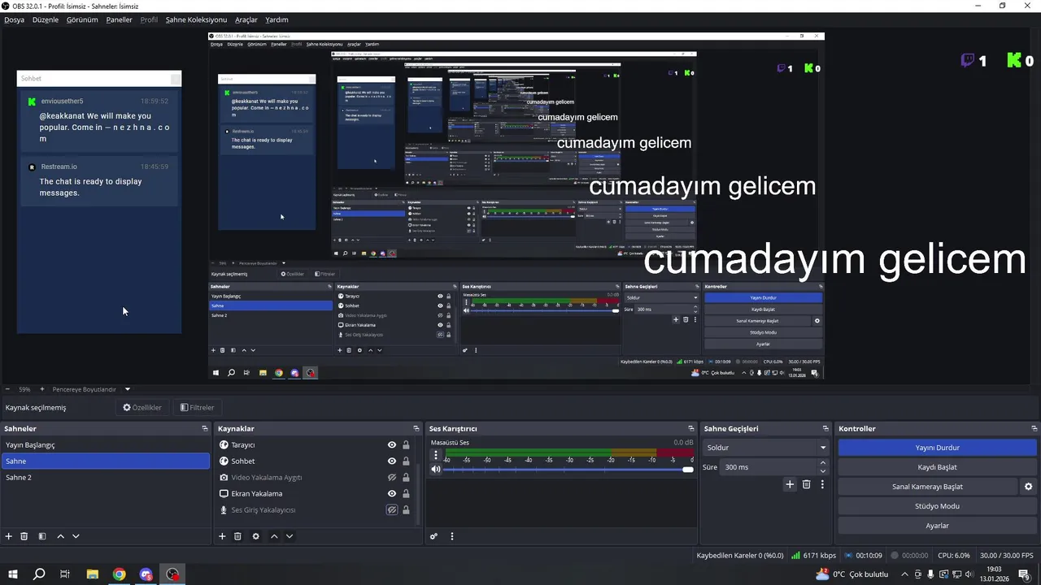The width and height of the screenshot is (1041, 585).
Task: Mute Masaüstü Ses with the speaker icon
Action: coord(436,470)
